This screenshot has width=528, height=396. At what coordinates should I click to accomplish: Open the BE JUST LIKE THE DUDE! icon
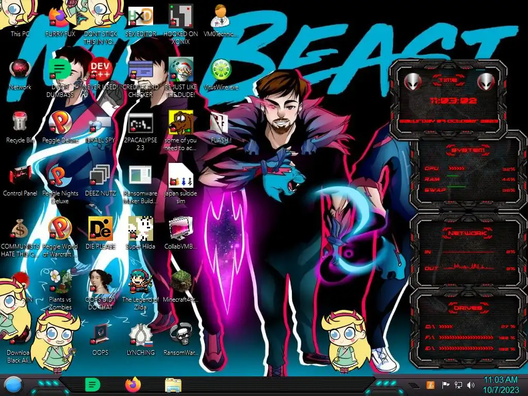[x=180, y=78]
